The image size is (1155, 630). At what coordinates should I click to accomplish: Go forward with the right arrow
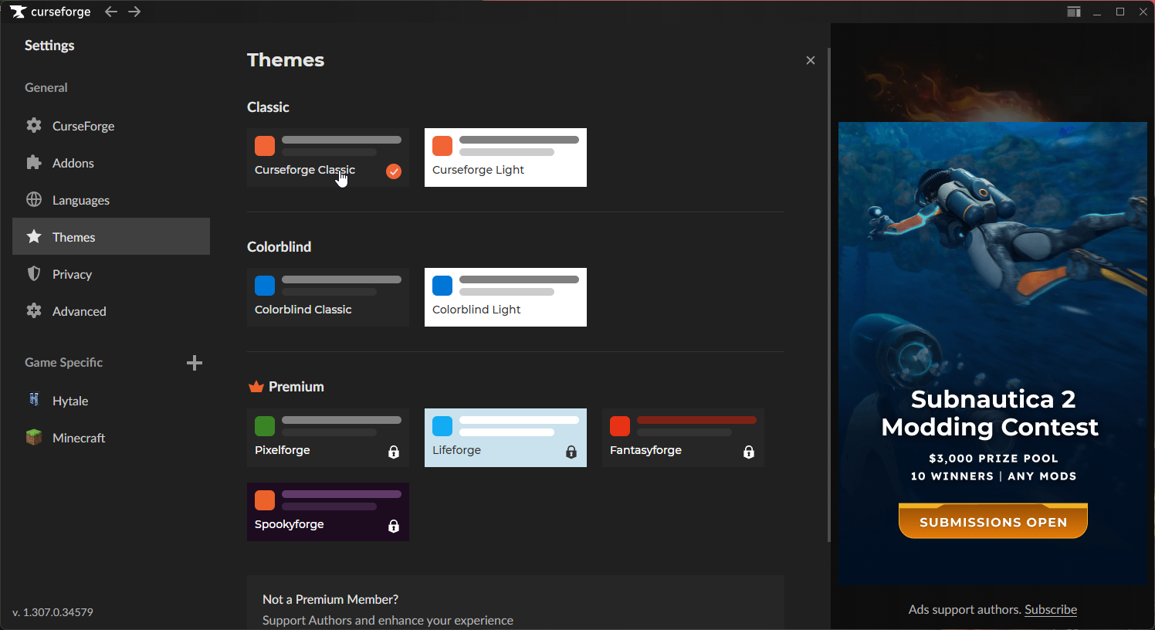[134, 12]
